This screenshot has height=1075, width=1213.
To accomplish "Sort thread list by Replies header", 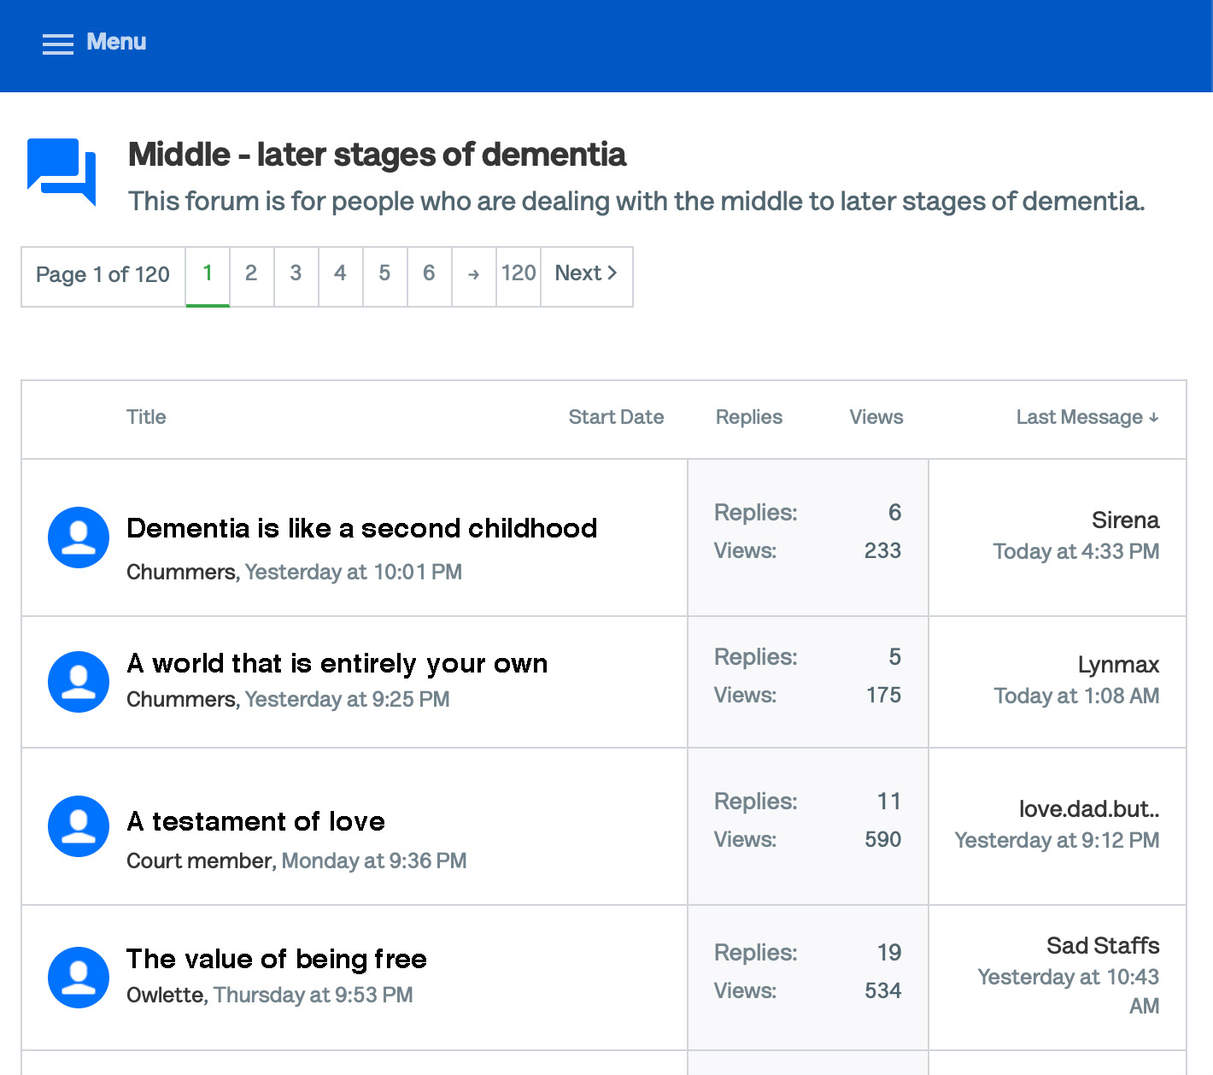I will (748, 417).
